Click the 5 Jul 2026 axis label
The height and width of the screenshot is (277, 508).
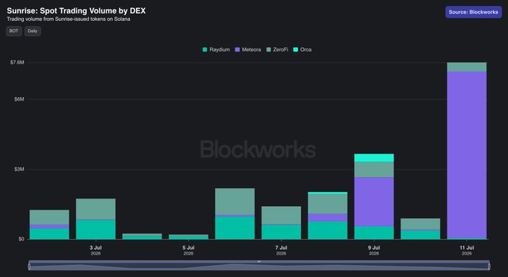188,250
